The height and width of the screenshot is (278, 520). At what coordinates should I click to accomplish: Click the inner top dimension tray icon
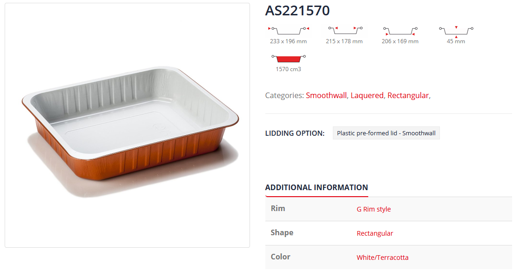344,31
